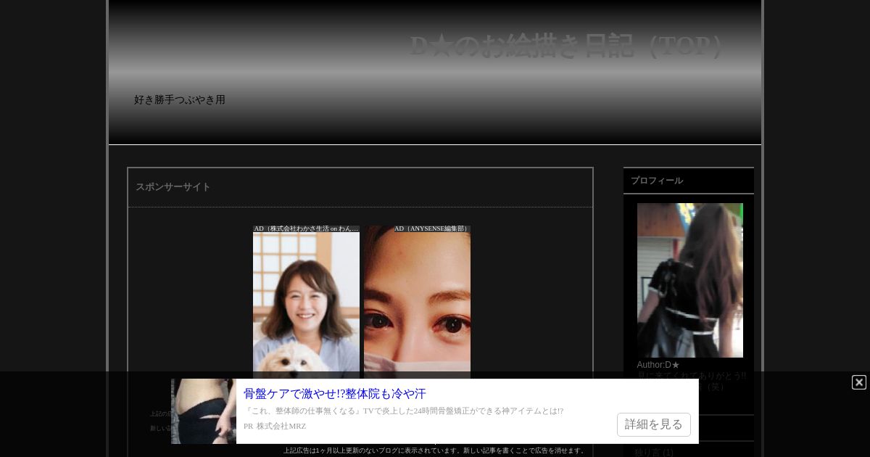Screen dimensions: 870x457
Task: Click the 詳細を見る button in ad
Action: (654, 424)
